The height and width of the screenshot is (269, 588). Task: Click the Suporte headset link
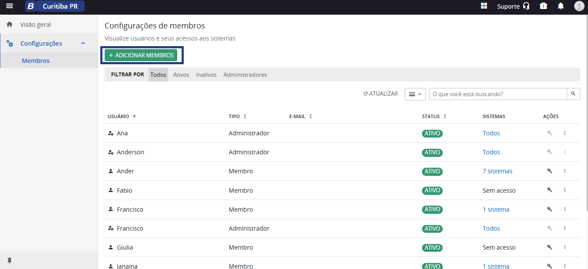click(x=513, y=6)
